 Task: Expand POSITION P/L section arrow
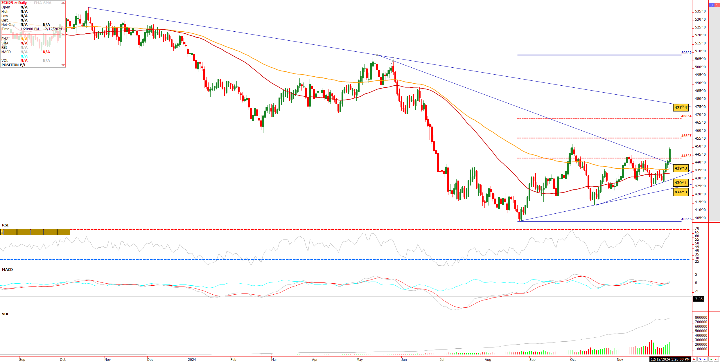pyautogui.click(x=63, y=65)
